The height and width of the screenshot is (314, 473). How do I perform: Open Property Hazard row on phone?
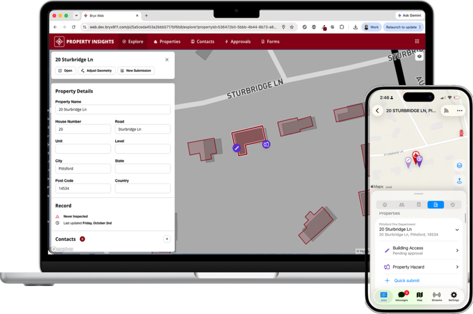click(421, 267)
